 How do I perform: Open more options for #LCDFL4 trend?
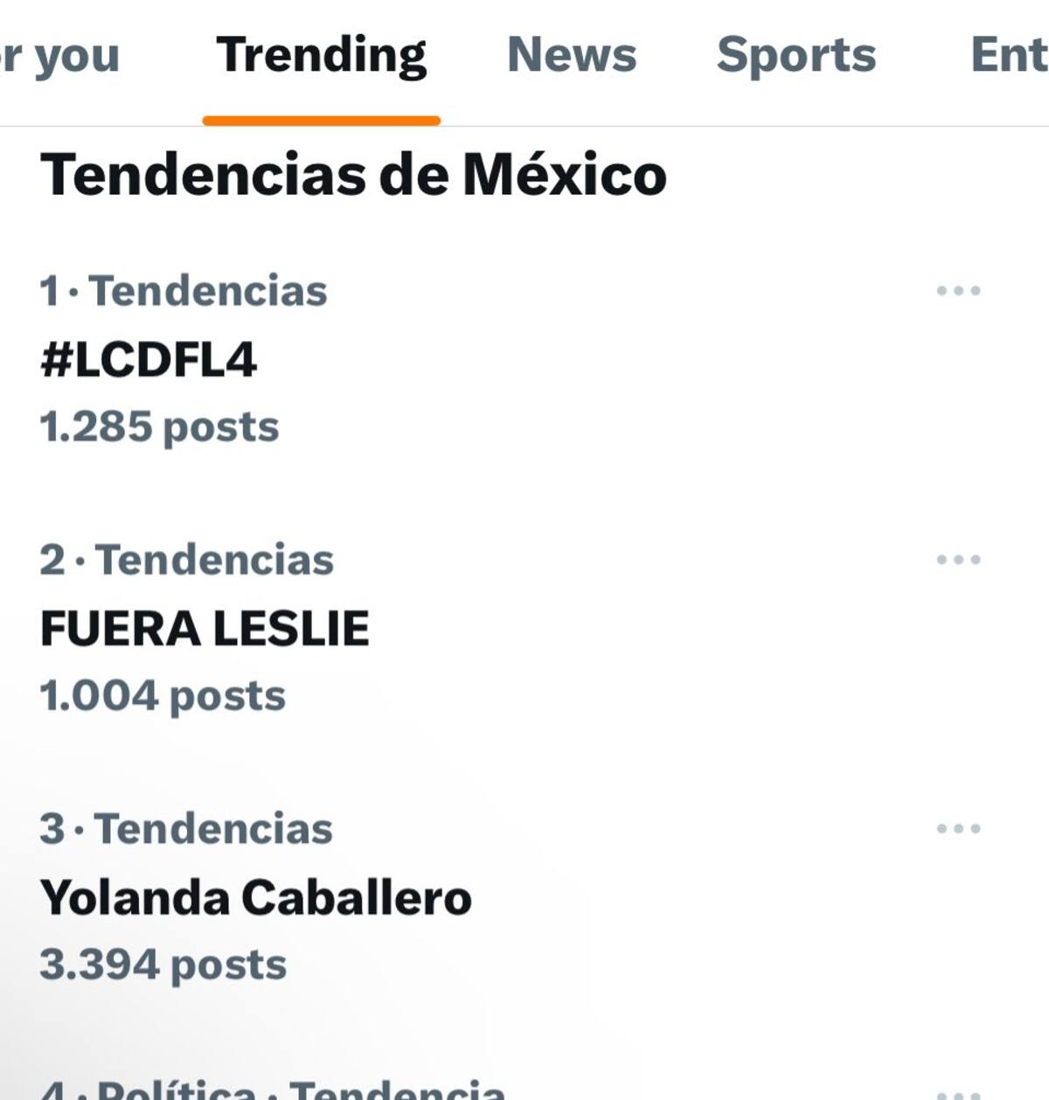point(958,291)
